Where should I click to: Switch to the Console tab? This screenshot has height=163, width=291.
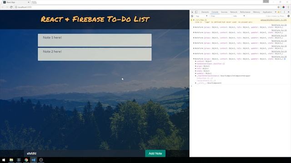pos(215,12)
